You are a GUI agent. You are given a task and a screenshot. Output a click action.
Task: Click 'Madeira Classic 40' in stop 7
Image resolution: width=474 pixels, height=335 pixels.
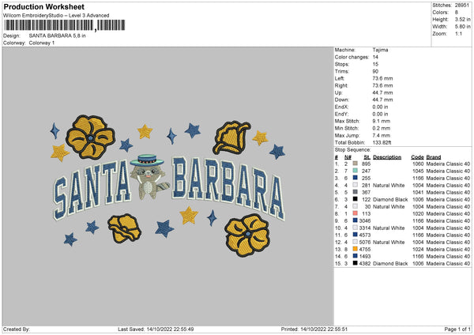tap(448, 207)
